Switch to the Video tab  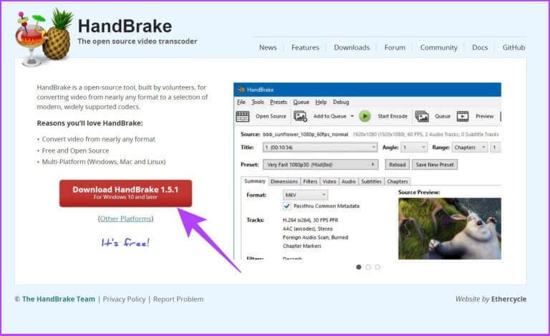click(x=329, y=181)
